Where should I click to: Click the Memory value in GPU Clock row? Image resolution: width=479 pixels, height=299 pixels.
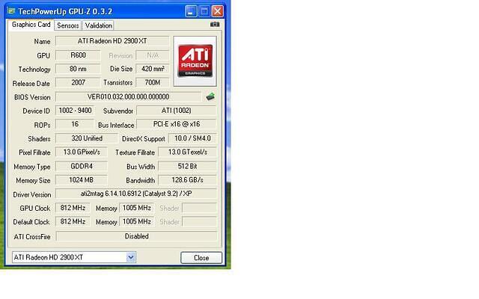tap(136, 208)
